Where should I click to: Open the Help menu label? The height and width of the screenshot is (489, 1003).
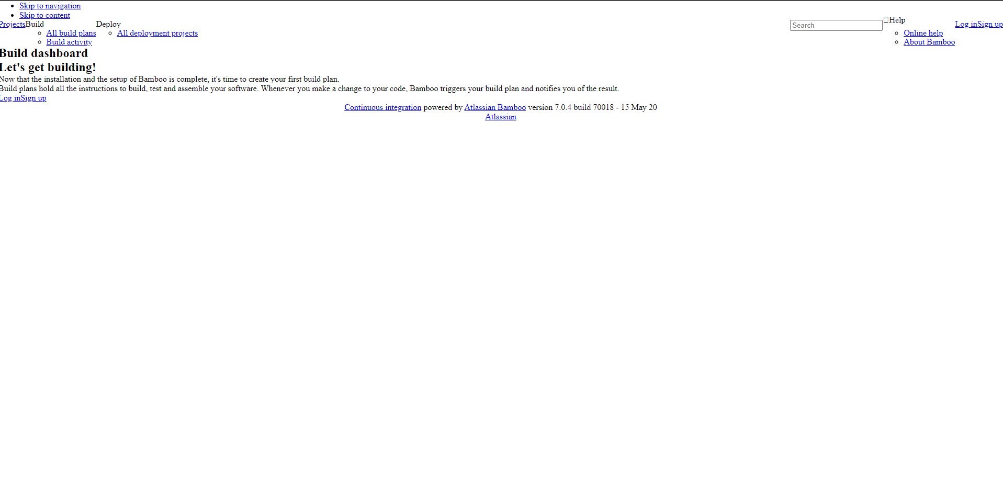(897, 20)
